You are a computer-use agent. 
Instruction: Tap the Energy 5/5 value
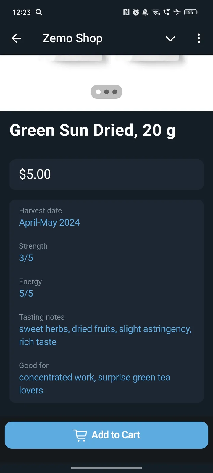(x=26, y=293)
